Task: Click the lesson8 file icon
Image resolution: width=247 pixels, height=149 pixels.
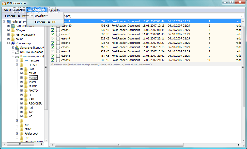Action: [58, 56]
